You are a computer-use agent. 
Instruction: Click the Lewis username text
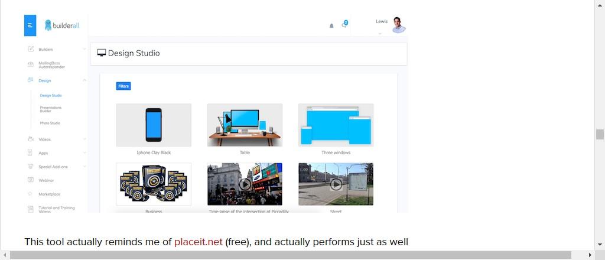pos(382,22)
